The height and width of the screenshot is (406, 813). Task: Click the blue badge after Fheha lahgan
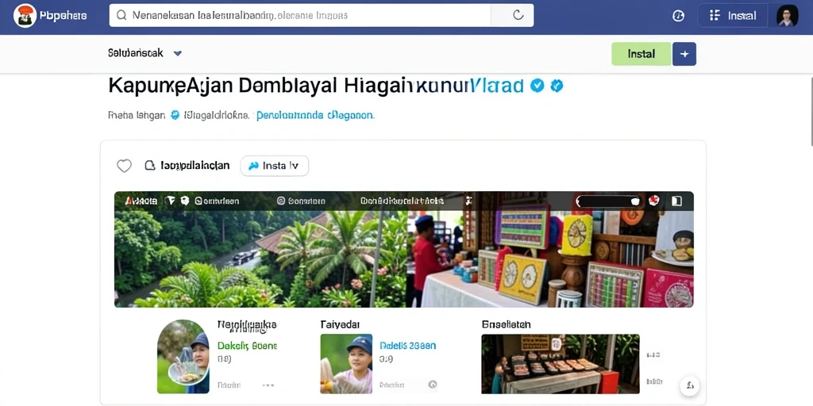tap(175, 115)
